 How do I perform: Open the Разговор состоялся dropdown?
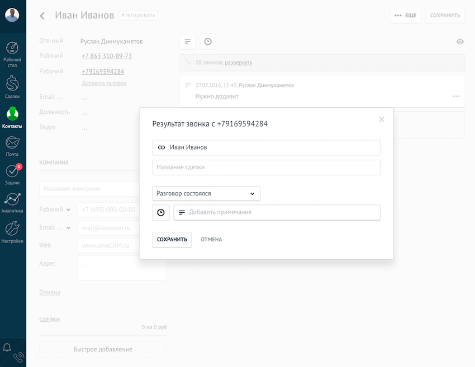(206, 193)
